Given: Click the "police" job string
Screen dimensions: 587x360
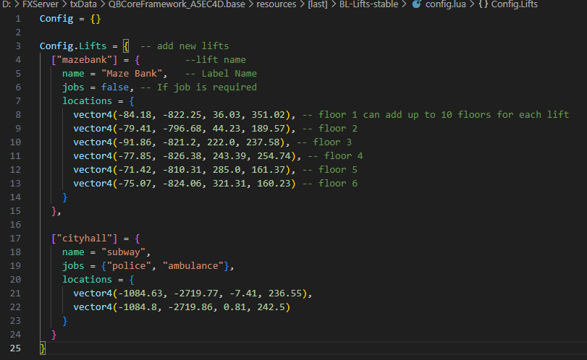Looking at the screenshot, I should point(129,266).
